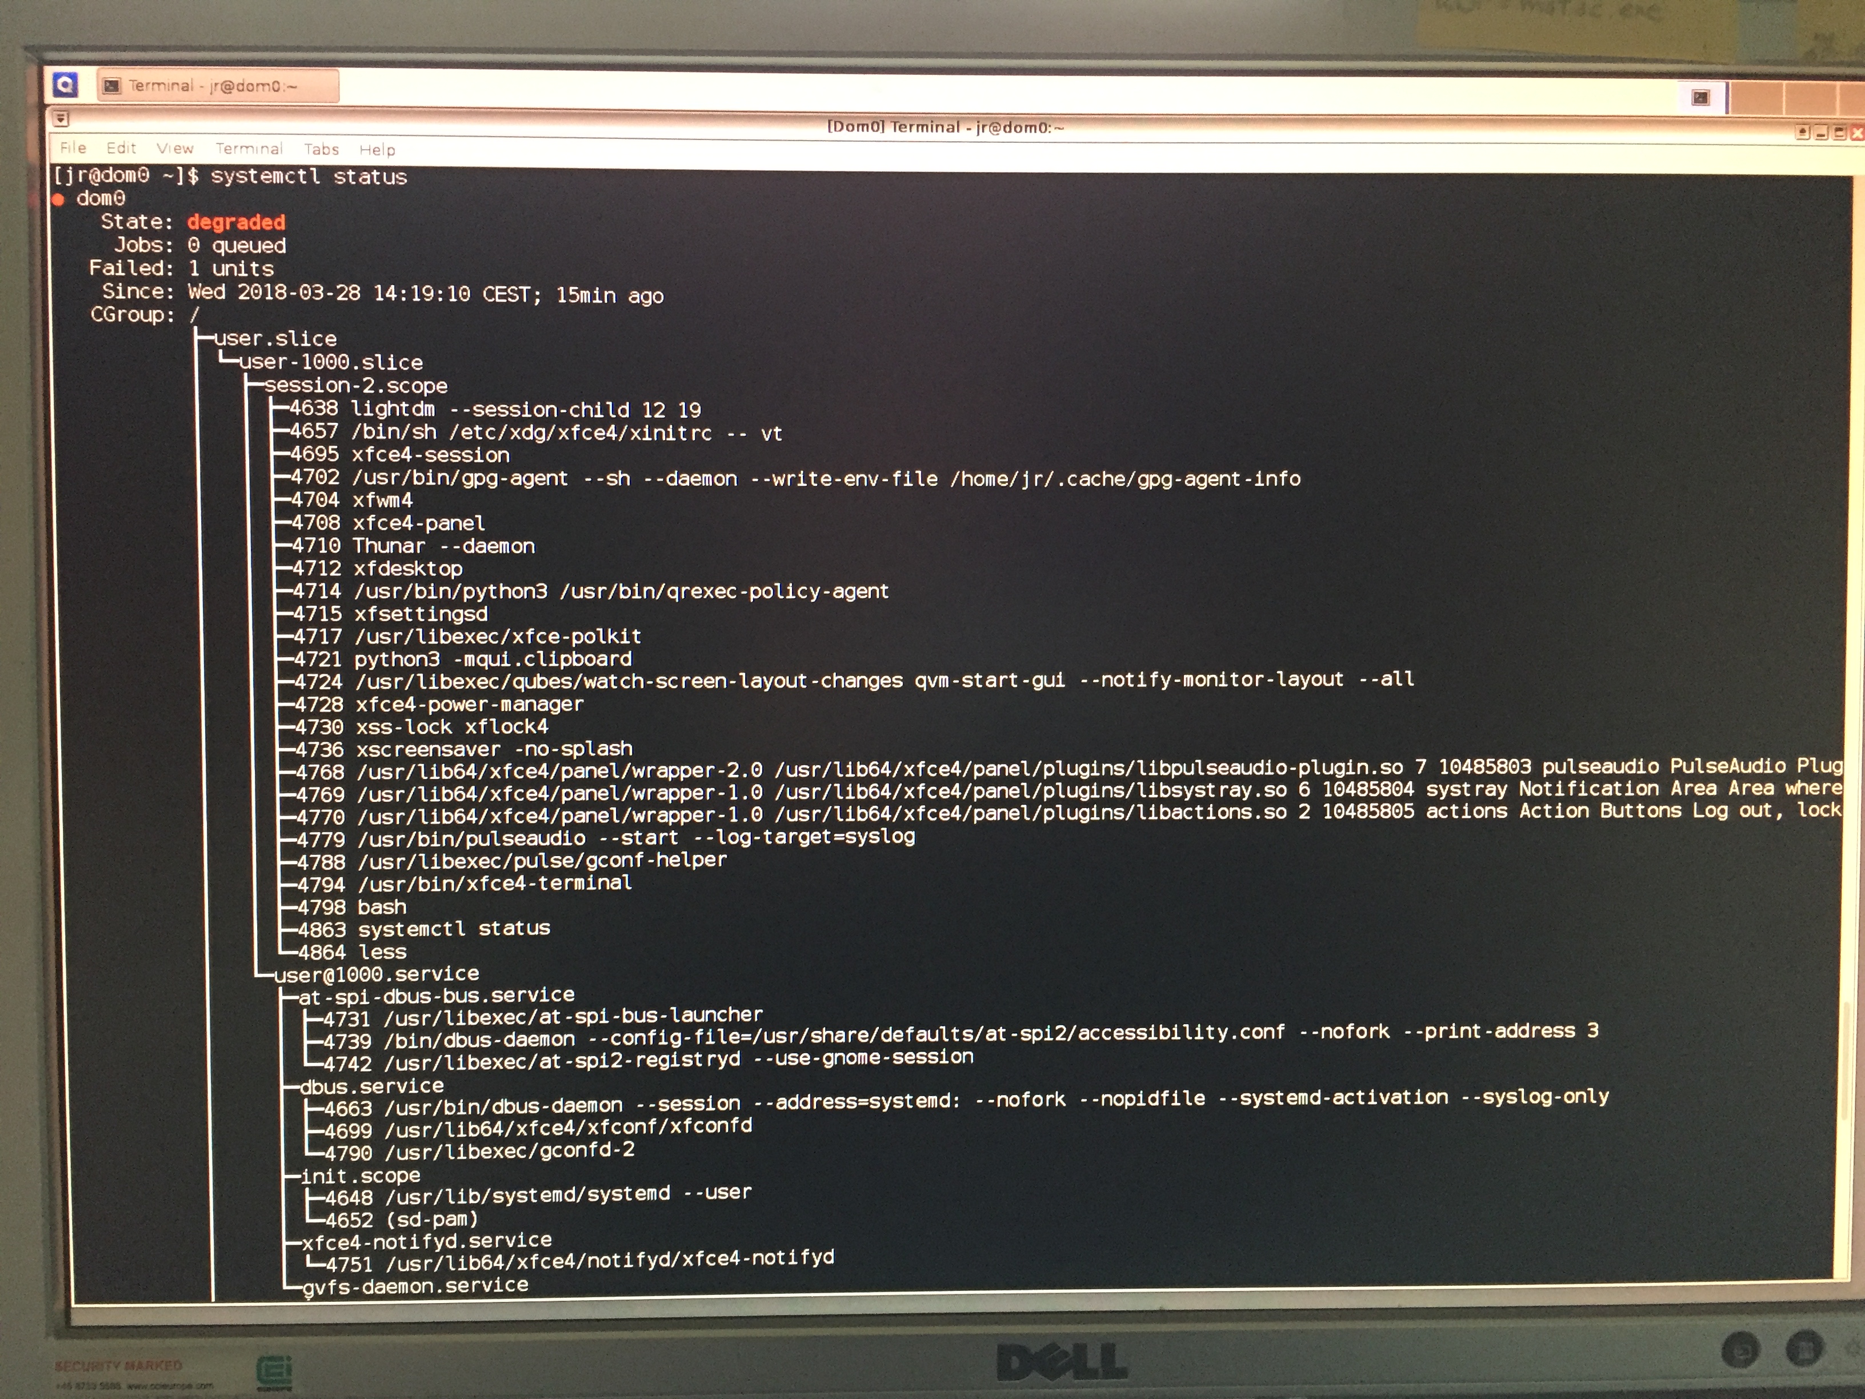This screenshot has width=1865, height=1399.
Task: Click the user@1000.service tree line
Action: (376, 975)
